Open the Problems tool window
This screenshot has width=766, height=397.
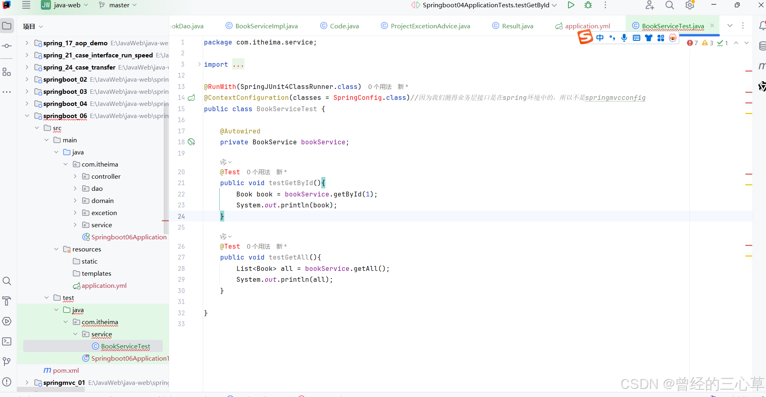coord(7,382)
